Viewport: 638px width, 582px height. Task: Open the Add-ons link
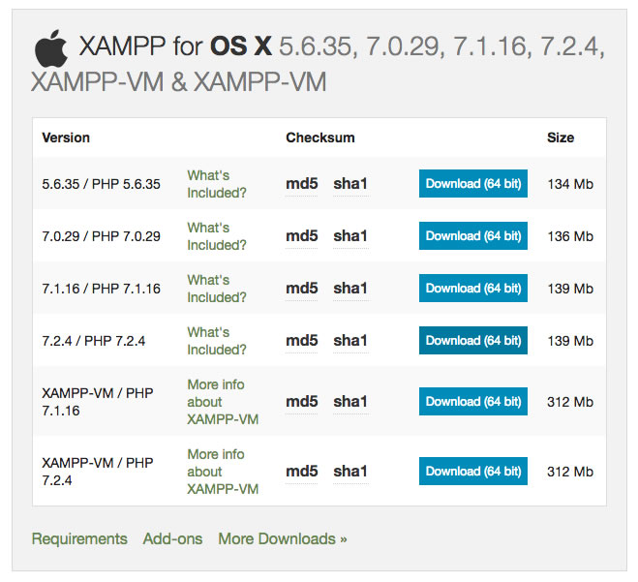pos(172,538)
